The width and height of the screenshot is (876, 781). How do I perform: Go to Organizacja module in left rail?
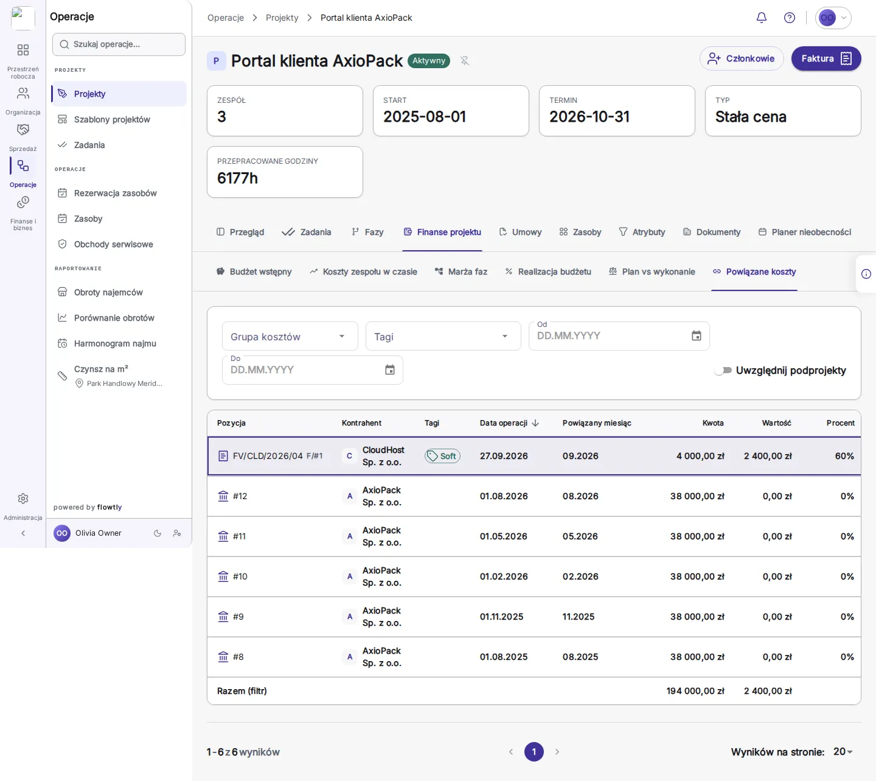23,100
